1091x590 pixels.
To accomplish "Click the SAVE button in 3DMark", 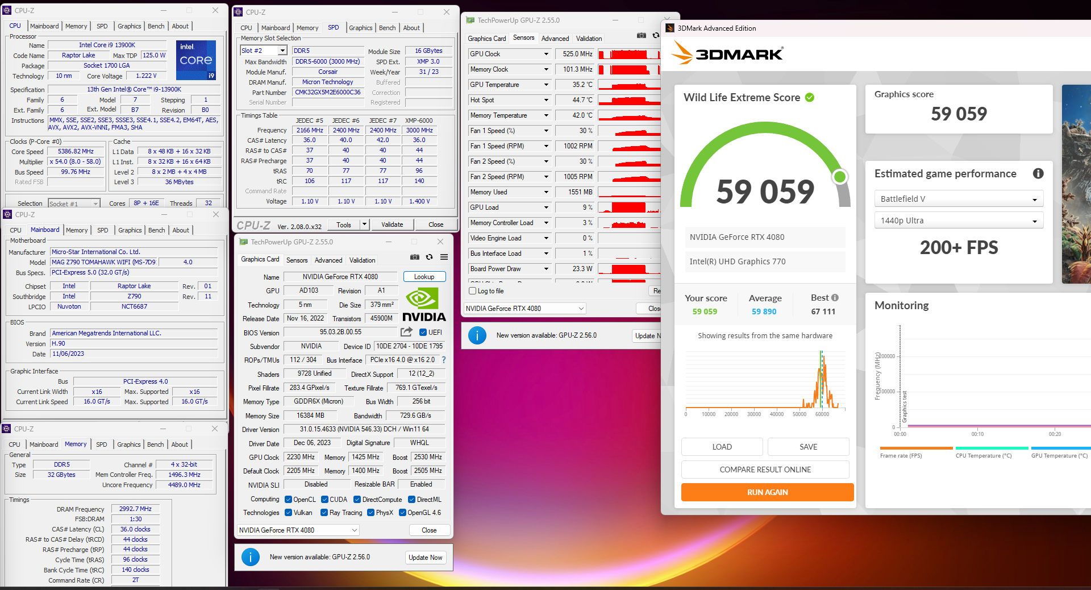I will [x=809, y=447].
